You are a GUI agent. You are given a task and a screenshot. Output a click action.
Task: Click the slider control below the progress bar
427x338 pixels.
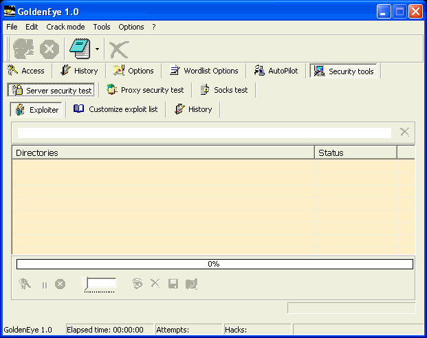(x=100, y=284)
